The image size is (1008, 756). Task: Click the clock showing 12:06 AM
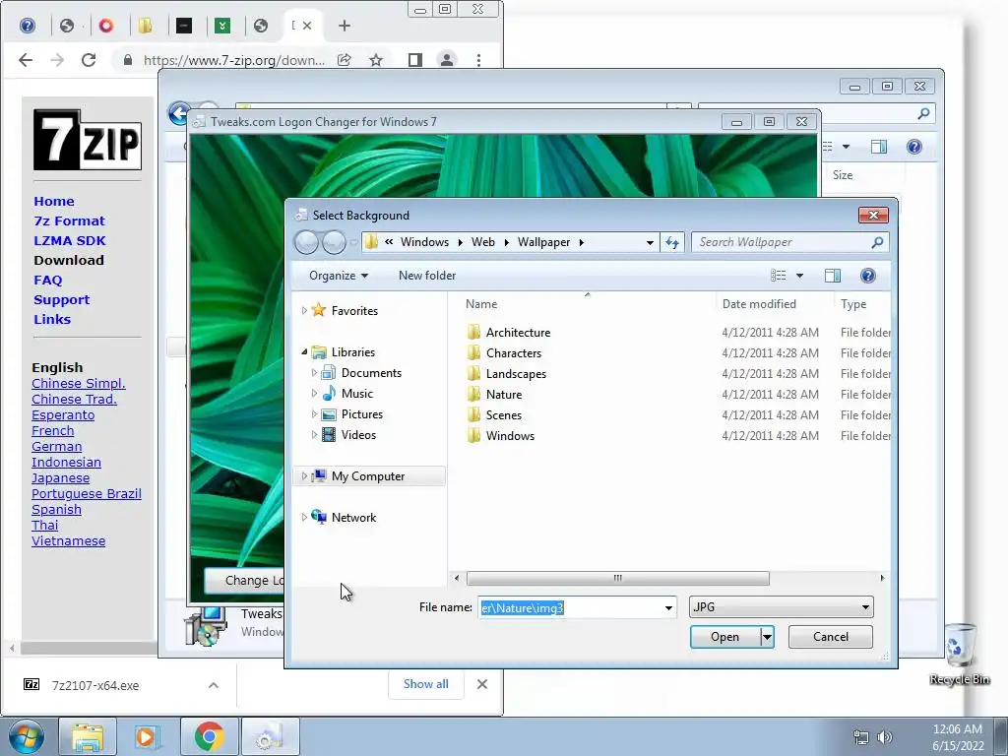click(958, 729)
